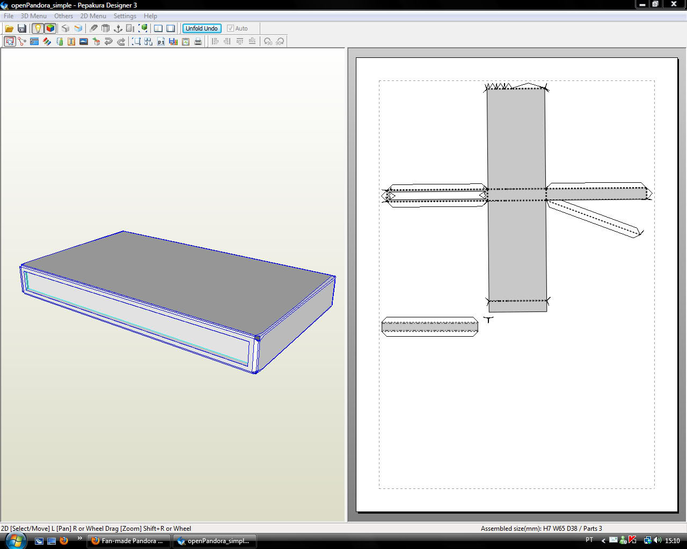Switch to Fan-made Pandora Firefox taskbar window
687x549 pixels.
click(128, 540)
